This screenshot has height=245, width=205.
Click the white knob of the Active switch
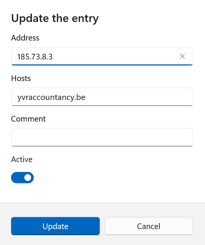28,178
